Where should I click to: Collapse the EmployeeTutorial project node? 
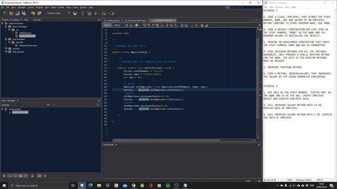tap(3, 23)
